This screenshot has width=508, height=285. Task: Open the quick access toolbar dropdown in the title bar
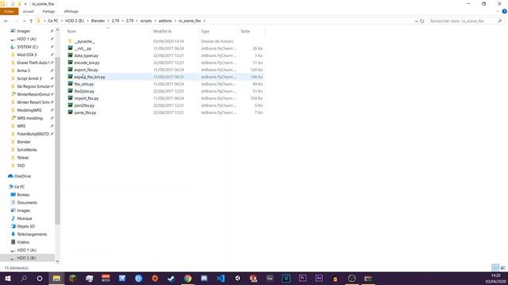pyautogui.click(x=25, y=4)
